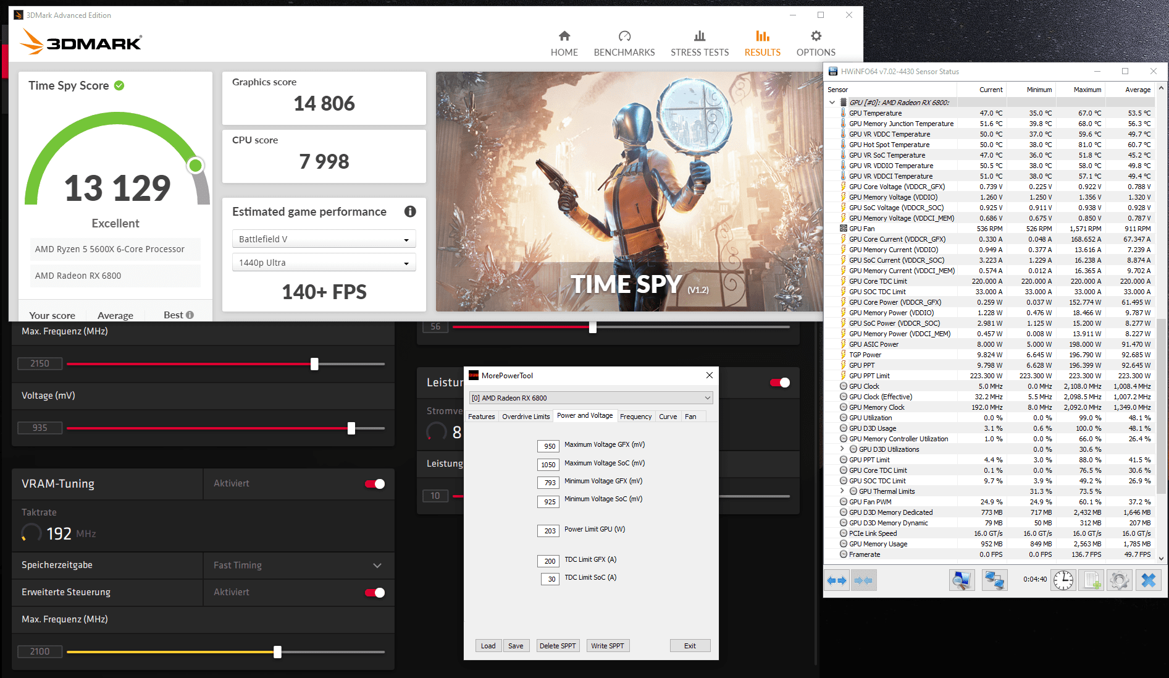The width and height of the screenshot is (1169, 678).
Task: Toggle VRAM-Tuning Aktiviert switch
Action: (375, 484)
